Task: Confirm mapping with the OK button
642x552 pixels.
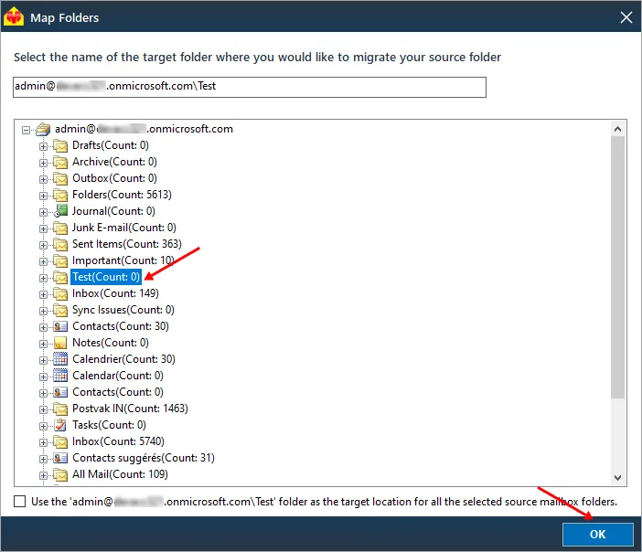Action: [597, 534]
